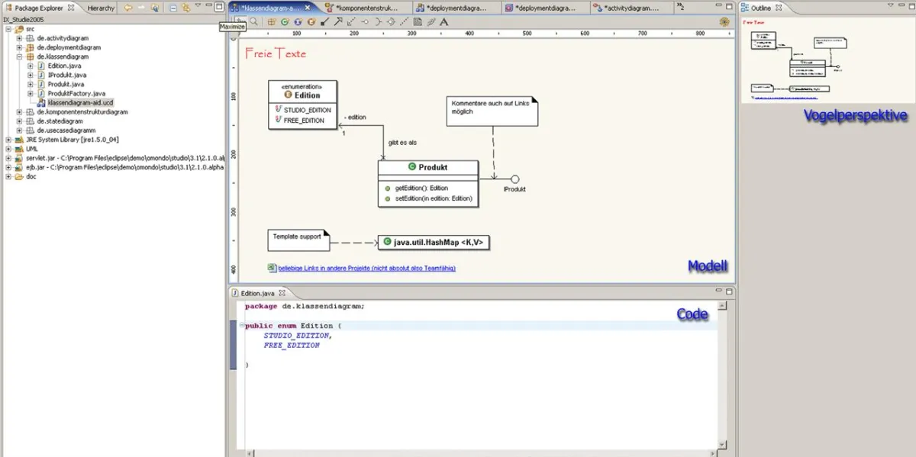The height and width of the screenshot is (457, 916).
Task: Collapse the de.klassendiagram package
Action: click(x=18, y=56)
